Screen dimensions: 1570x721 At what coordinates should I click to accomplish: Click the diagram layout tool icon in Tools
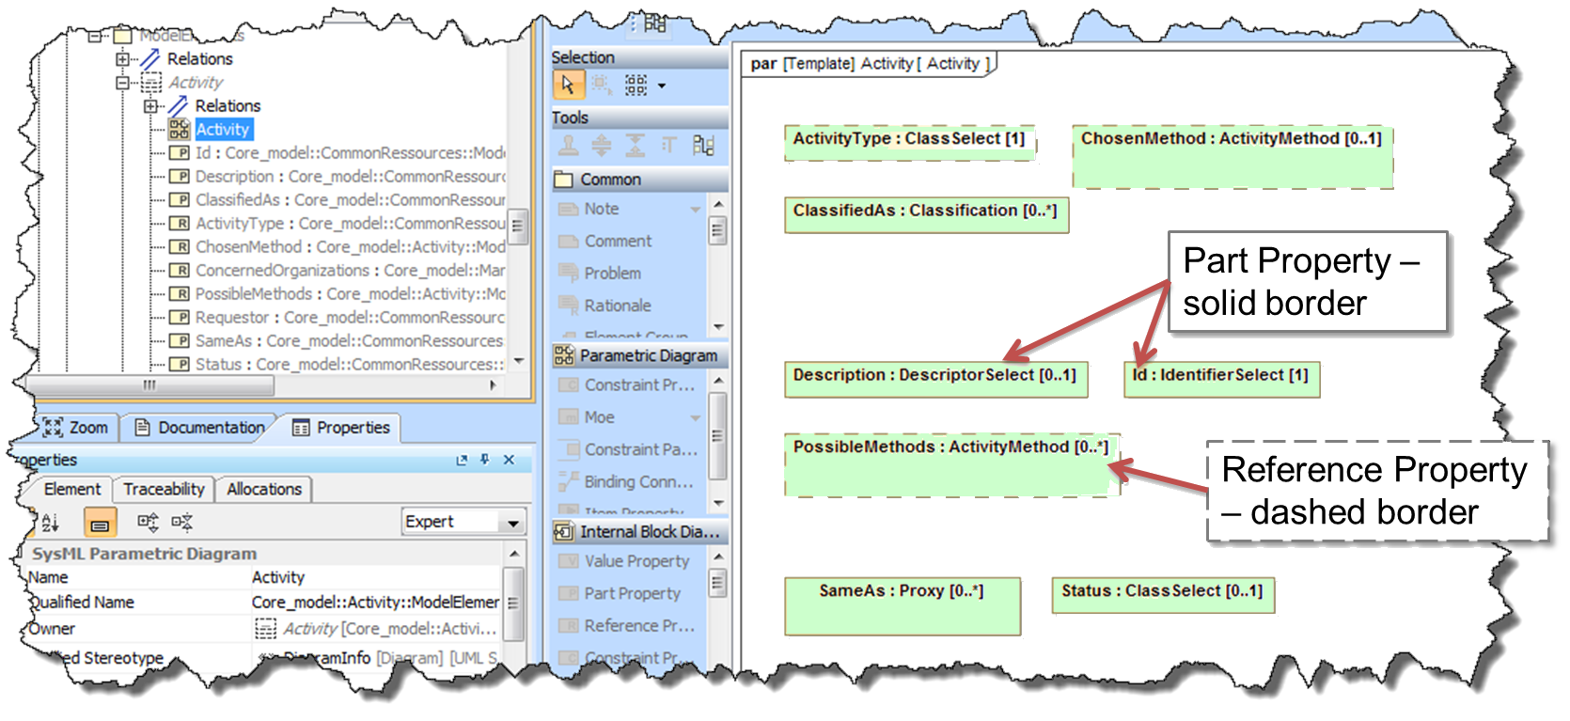coord(703,146)
